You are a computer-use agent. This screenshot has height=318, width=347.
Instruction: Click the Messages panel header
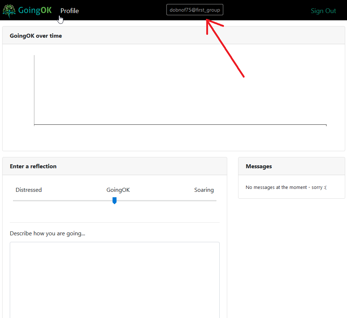pos(259,166)
